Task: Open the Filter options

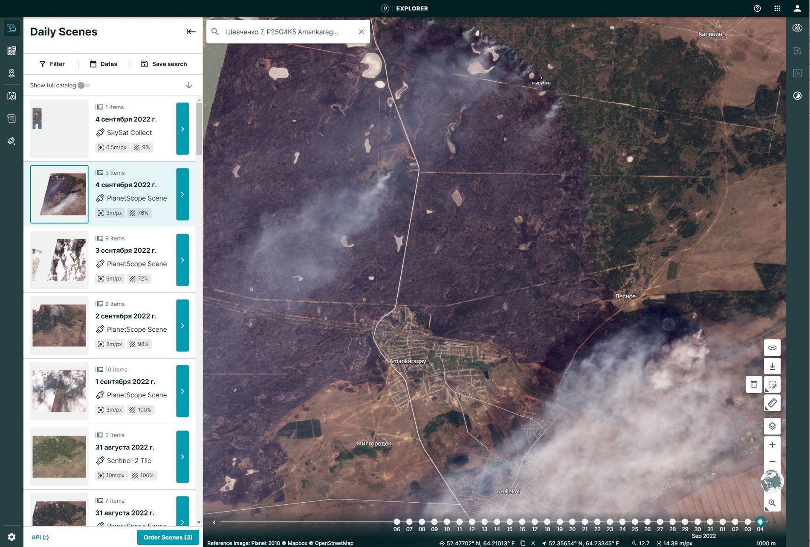Action: (x=52, y=64)
